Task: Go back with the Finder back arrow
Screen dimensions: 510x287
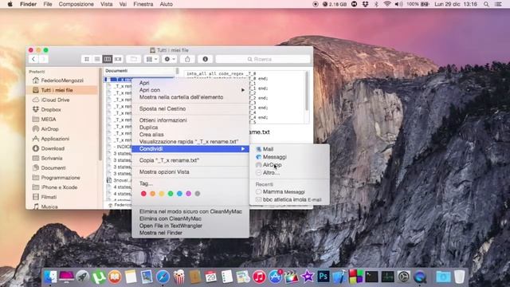Action: [x=33, y=59]
